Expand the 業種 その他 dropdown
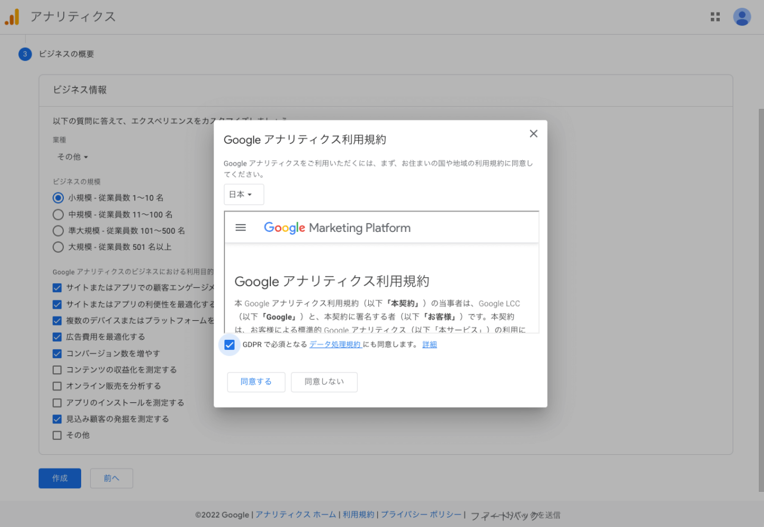Screen dimensions: 764x527 (72, 157)
